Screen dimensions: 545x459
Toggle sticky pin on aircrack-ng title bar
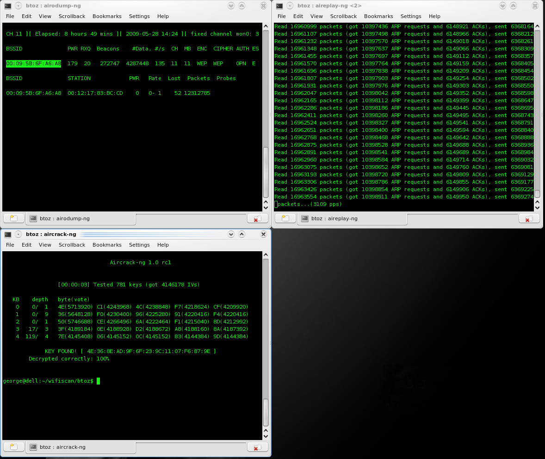click(x=19, y=235)
